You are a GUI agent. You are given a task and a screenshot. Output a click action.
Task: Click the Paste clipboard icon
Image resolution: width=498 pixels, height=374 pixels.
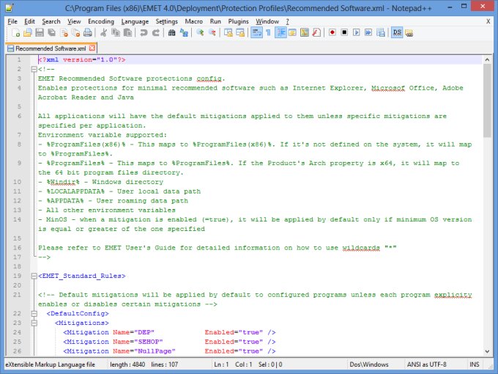[x=127, y=32]
